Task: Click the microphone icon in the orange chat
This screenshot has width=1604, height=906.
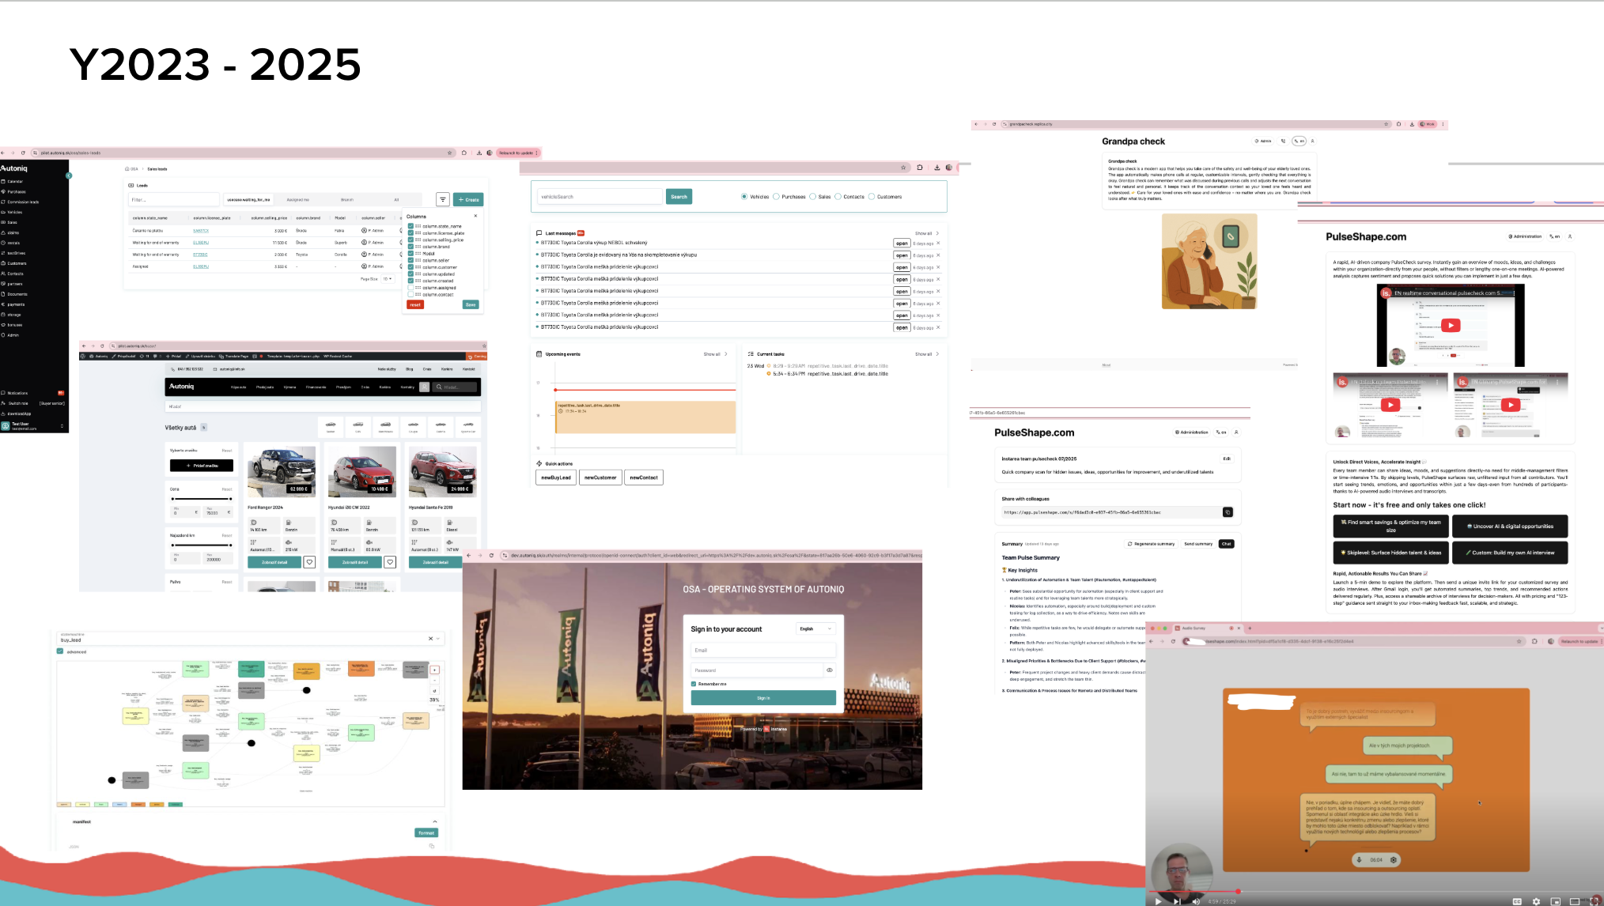Action: tap(1359, 859)
